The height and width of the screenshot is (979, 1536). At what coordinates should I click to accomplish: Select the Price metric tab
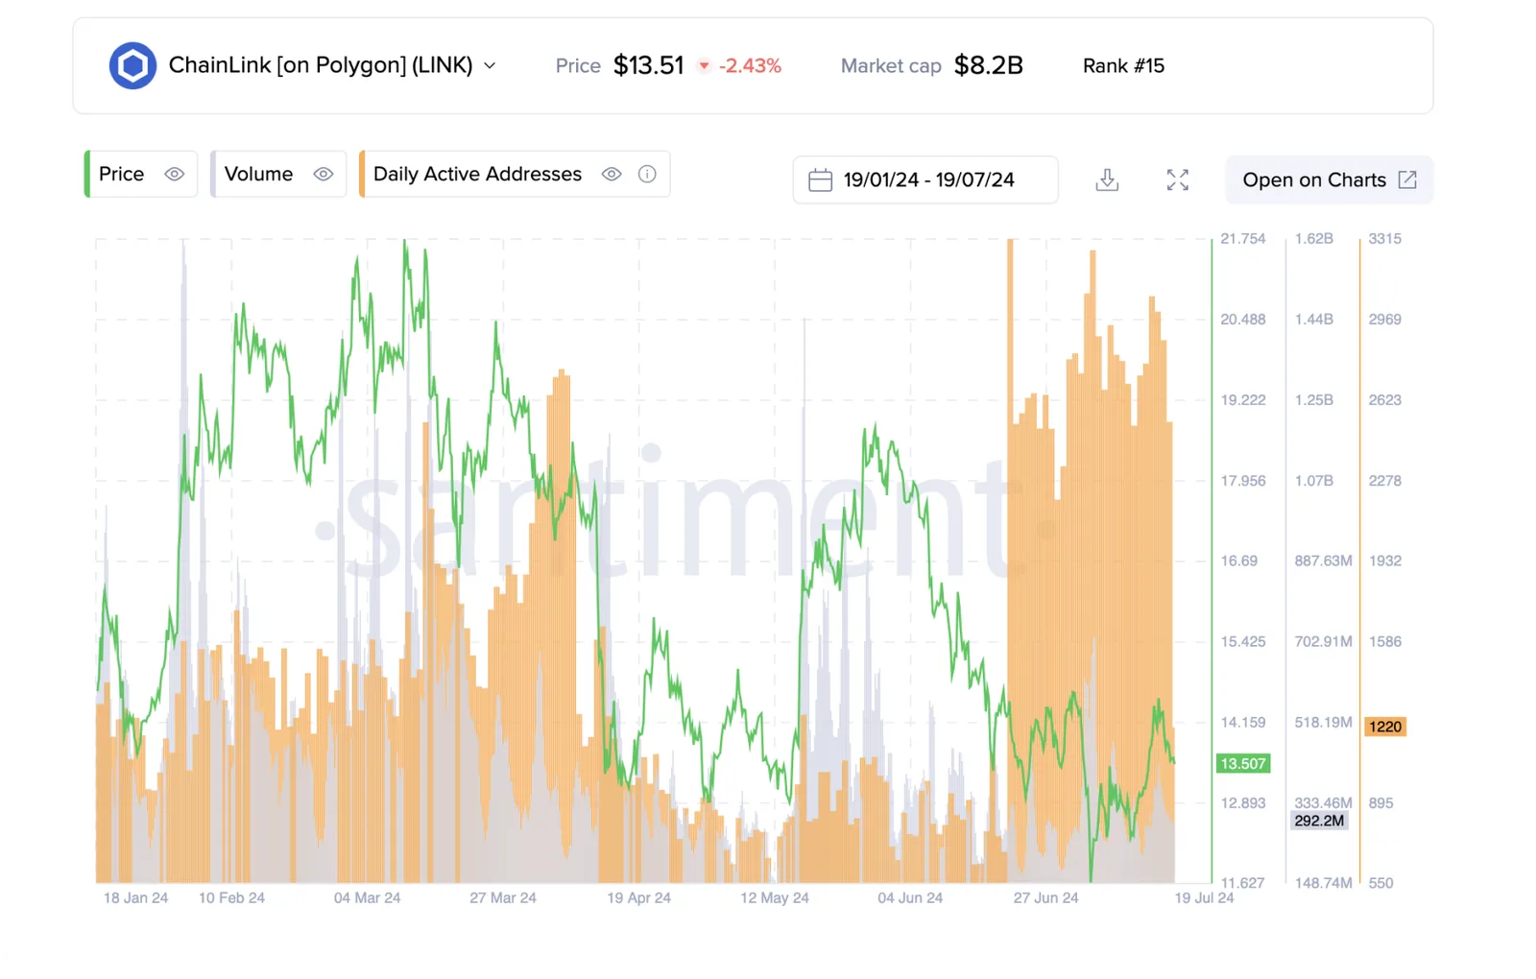pyautogui.click(x=141, y=175)
